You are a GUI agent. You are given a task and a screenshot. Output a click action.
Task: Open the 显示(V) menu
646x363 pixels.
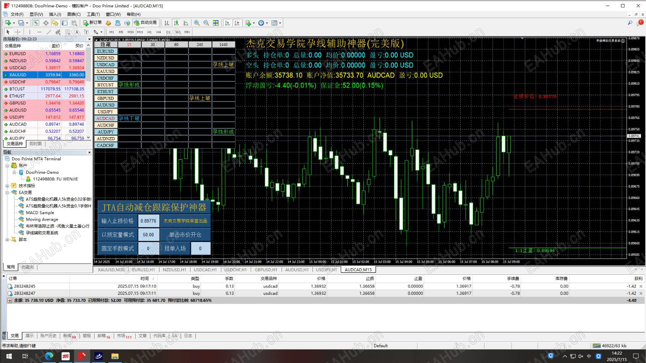point(36,14)
